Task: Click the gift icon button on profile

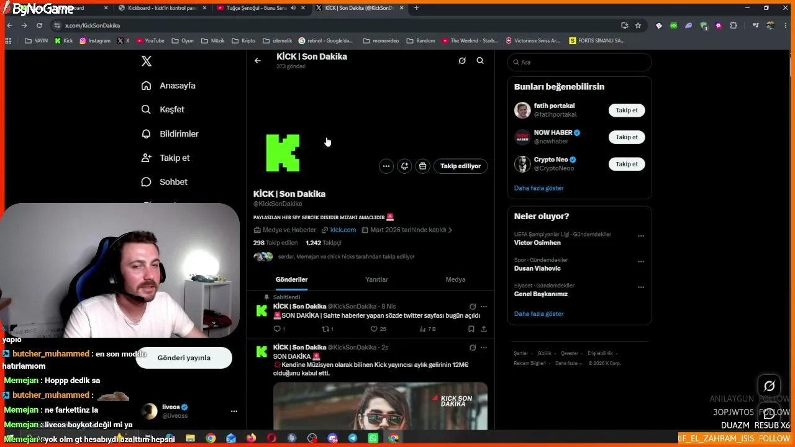Action: 422,166
